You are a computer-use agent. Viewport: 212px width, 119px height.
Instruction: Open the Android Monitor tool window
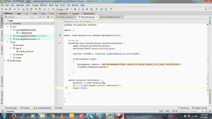42,108
